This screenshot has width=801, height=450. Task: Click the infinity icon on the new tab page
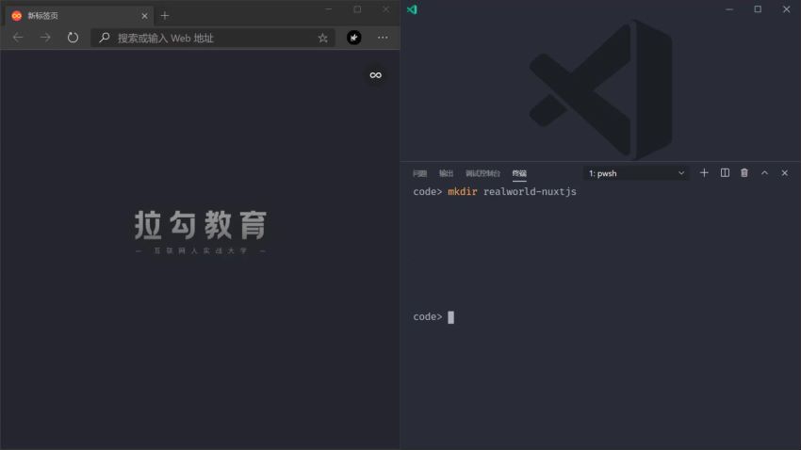click(375, 75)
